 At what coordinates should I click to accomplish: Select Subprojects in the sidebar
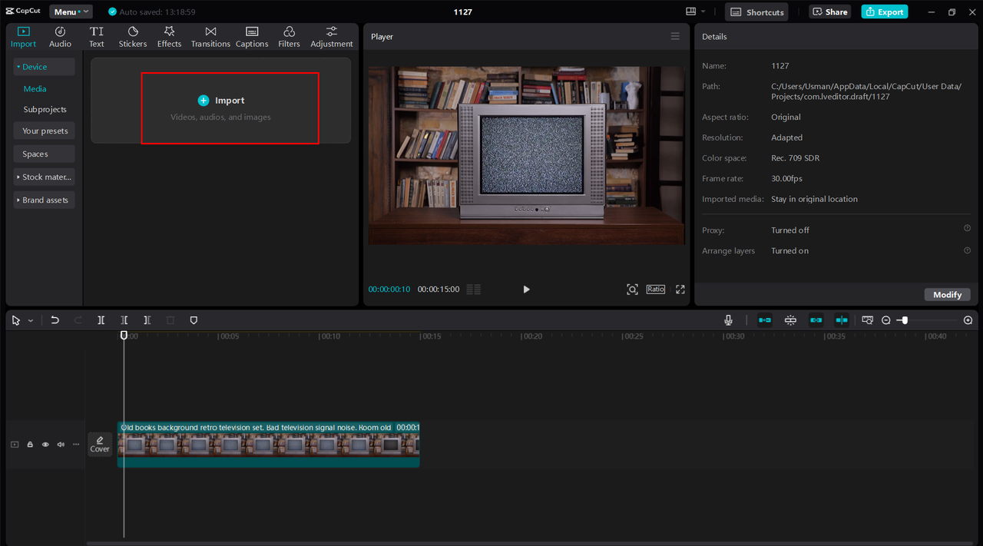[45, 110]
